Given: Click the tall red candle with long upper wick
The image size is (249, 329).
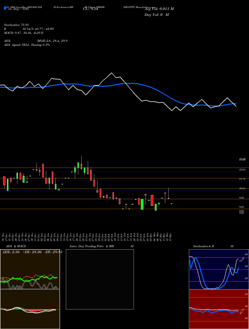Looking at the screenshot, I should (81, 164).
